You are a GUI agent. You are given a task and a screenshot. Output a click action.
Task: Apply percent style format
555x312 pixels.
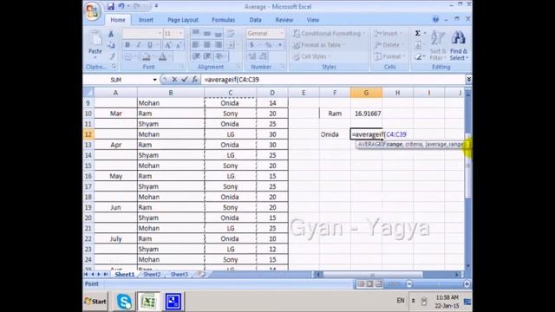click(269, 45)
